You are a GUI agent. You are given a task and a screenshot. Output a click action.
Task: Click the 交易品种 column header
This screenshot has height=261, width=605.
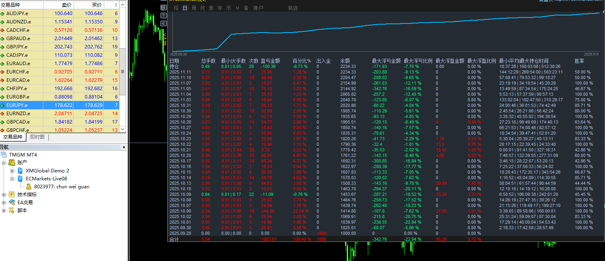(x=22, y=5)
